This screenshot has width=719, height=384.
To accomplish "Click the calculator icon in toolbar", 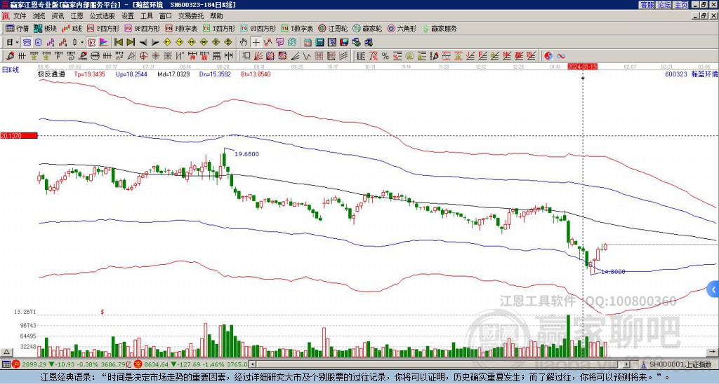I will tap(320, 43).
